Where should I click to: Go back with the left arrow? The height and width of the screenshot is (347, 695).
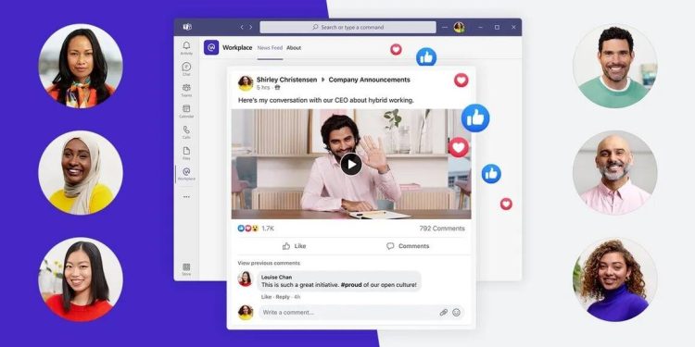point(242,27)
